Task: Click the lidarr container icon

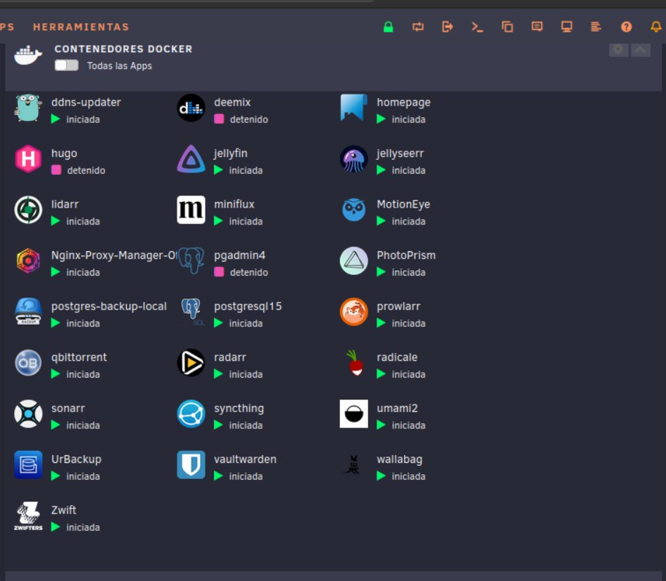Action: click(28, 210)
